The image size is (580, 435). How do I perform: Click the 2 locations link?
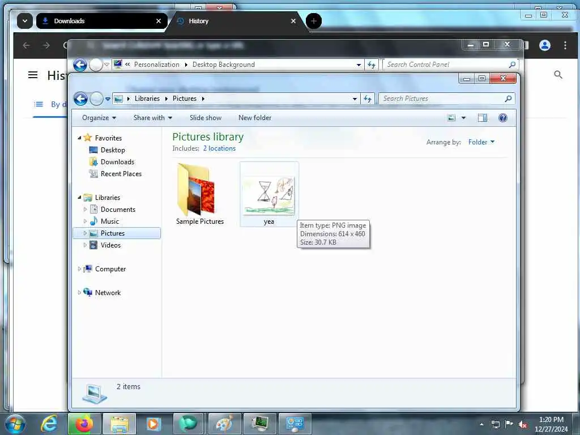(219, 148)
